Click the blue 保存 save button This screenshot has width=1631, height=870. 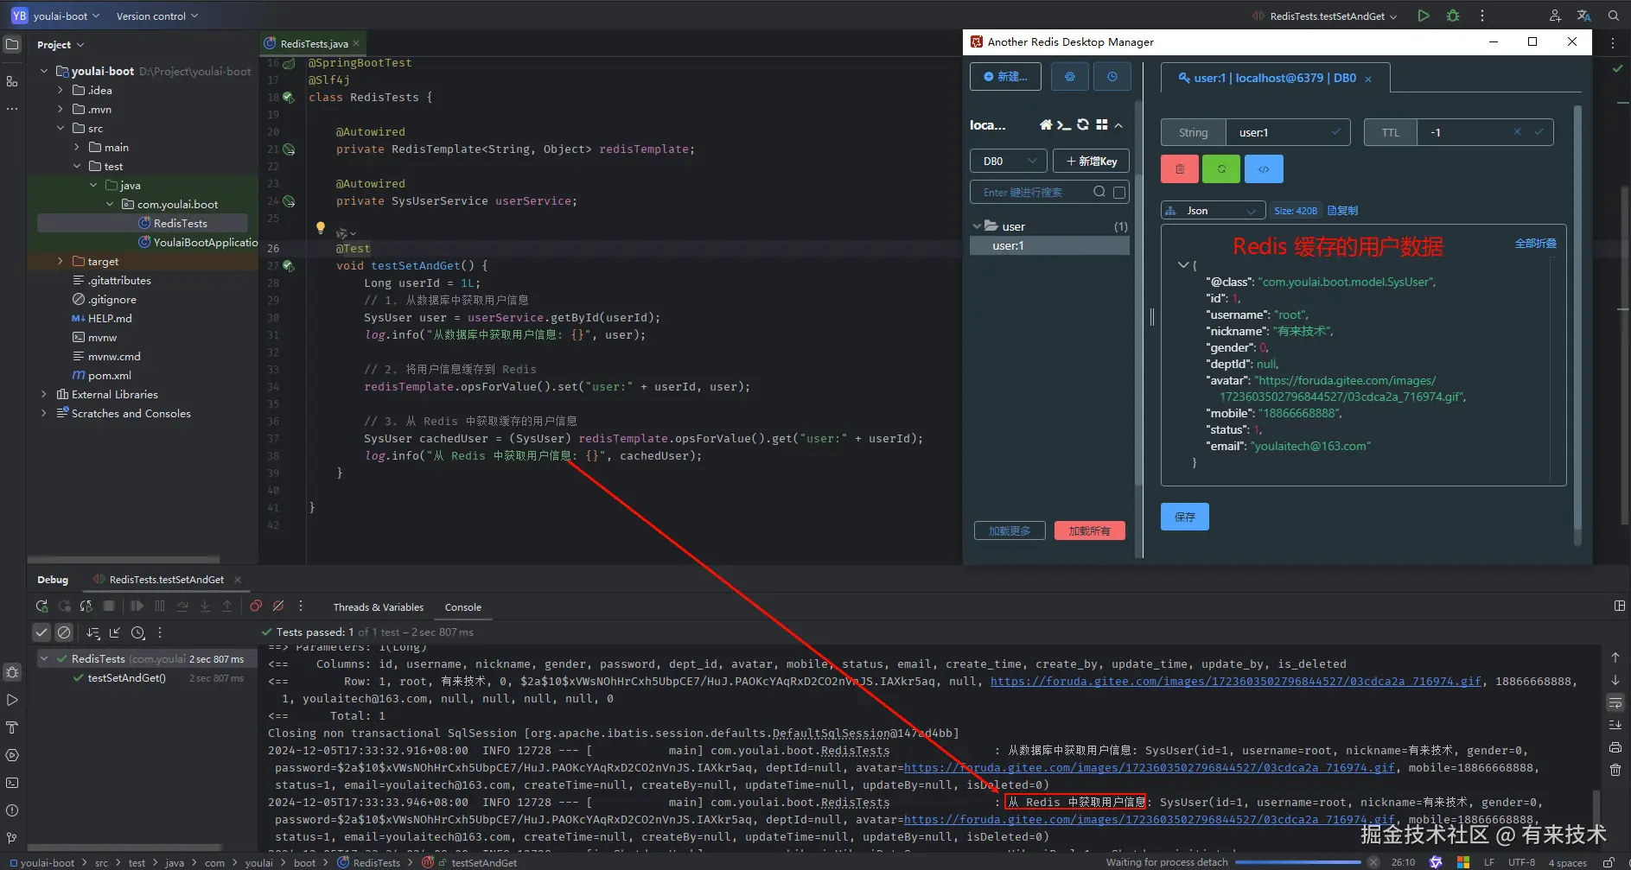pos(1185,517)
